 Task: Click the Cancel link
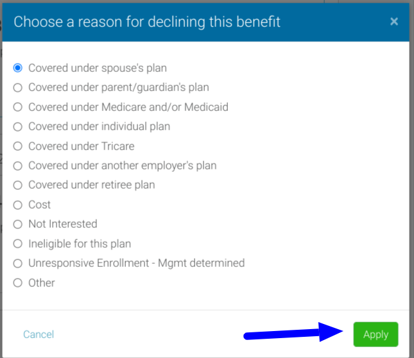tap(39, 334)
